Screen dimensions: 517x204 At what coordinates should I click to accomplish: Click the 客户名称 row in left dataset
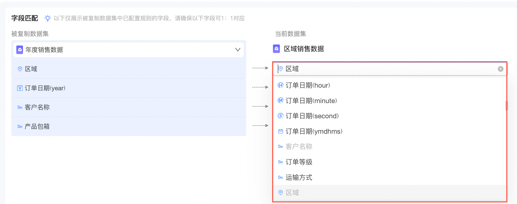click(128, 107)
